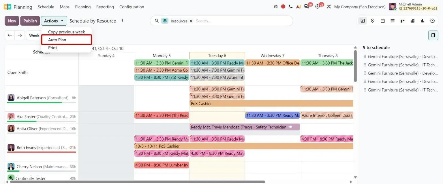Click Aka Foster's avatar
The image size is (443, 184).
coord(11,117)
